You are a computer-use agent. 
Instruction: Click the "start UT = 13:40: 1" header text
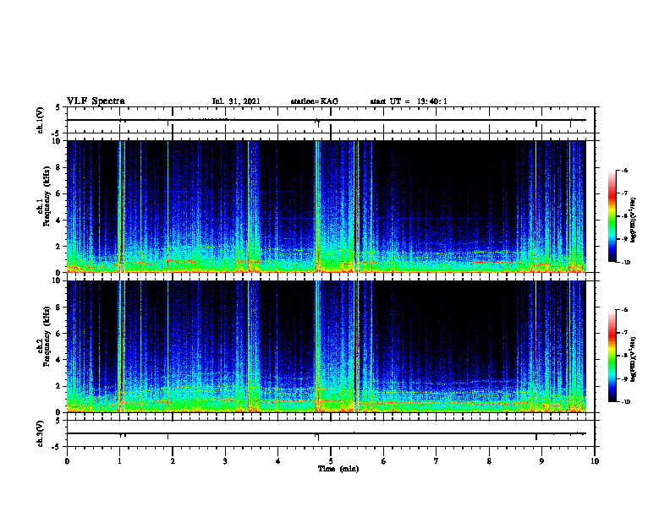click(409, 101)
